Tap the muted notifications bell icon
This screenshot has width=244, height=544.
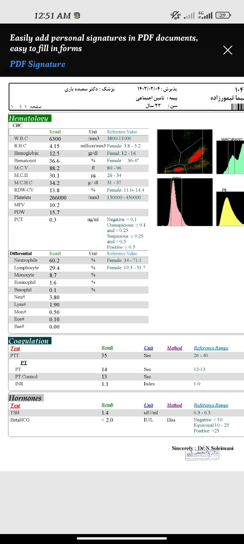pyautogui.click(x=174, y=15)
